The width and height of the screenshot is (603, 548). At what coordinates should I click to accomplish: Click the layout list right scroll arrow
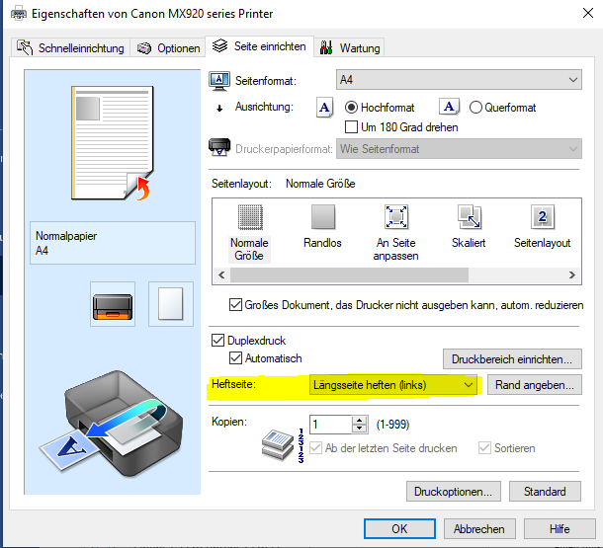[x=572, y=274]
